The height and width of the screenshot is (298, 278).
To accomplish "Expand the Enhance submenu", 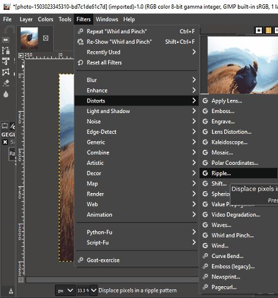I will pyautogui.click(x=137, y=90).
